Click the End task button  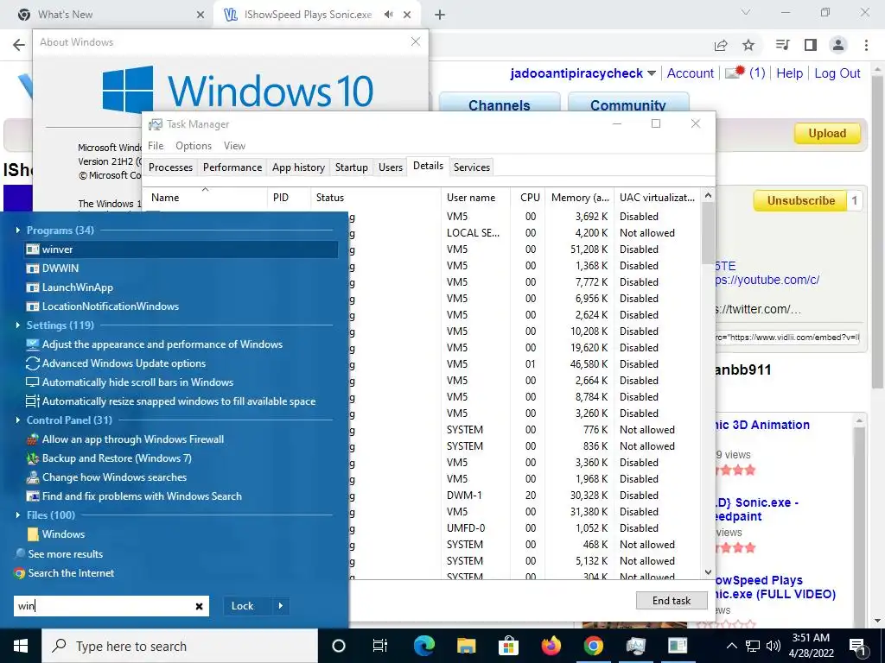[672, 601]
